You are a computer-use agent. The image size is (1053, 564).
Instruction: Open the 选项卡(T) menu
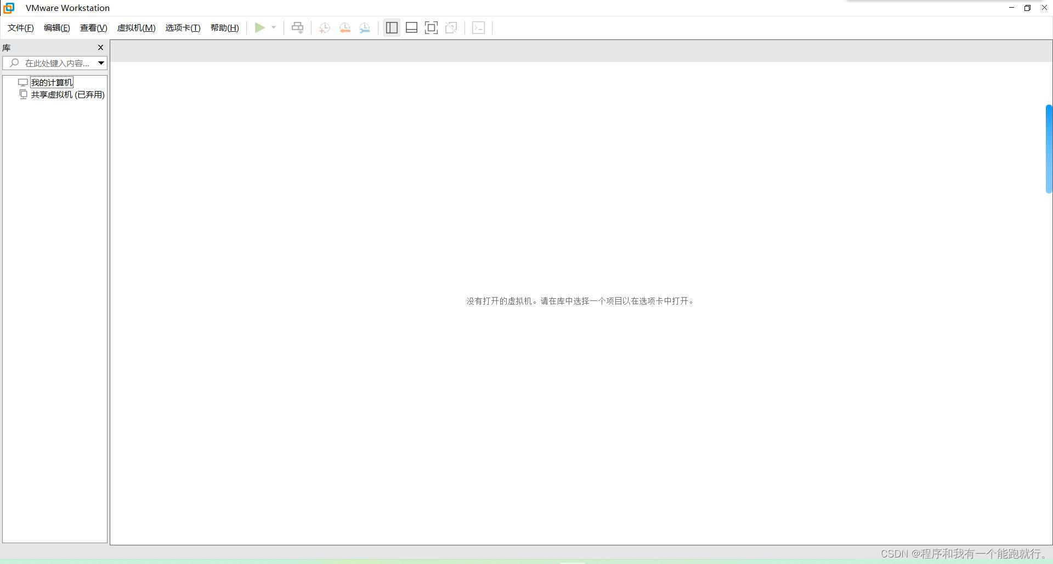point(183,28)
